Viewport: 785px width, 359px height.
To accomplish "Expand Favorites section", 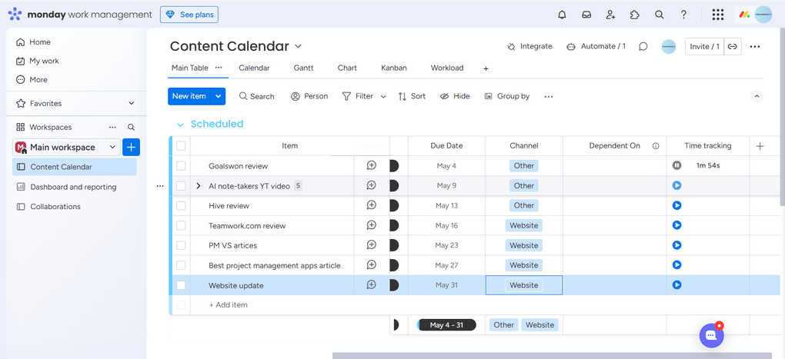I will pyautogui.click(x=131, y=103).
